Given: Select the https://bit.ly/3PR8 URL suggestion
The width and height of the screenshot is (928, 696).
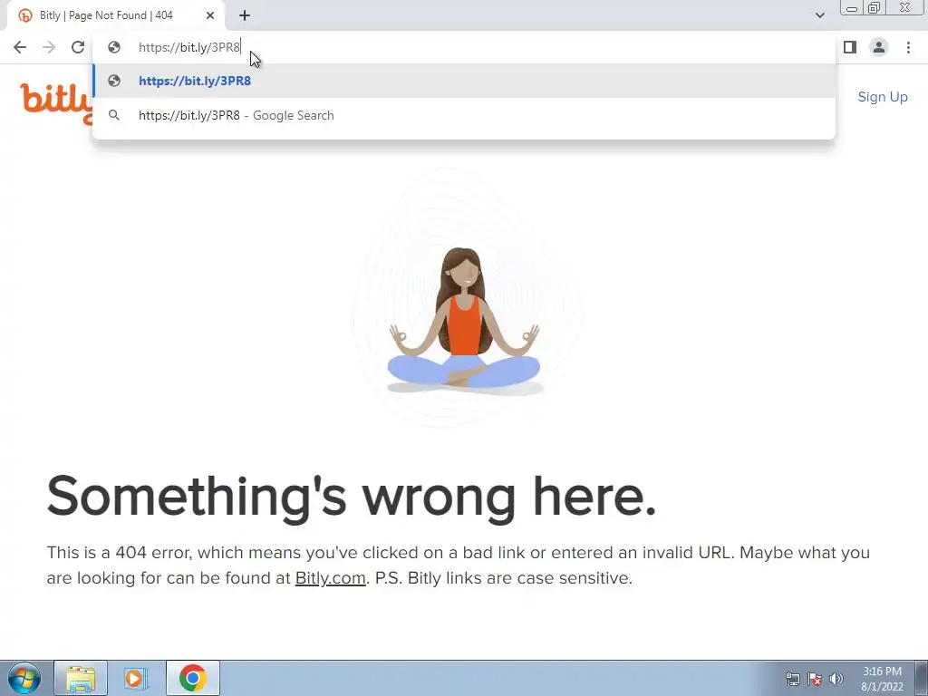Looking at the screenshot, I should 464,81.
